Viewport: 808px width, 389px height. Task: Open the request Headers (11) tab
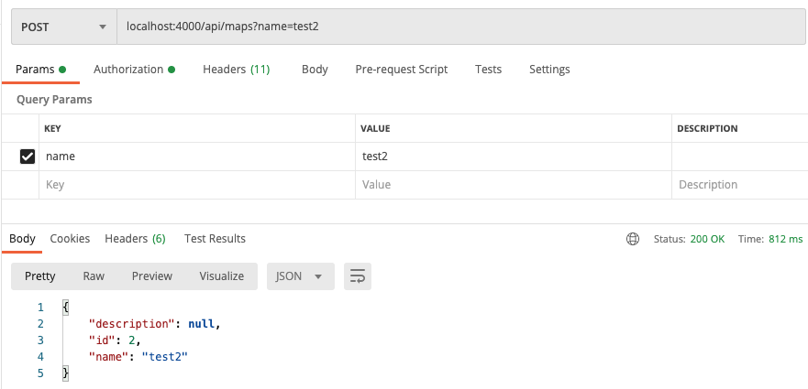click(236, 70)
